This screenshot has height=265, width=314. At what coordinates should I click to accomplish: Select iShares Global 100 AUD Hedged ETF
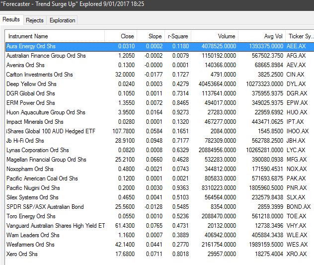(x=159, y=131)
